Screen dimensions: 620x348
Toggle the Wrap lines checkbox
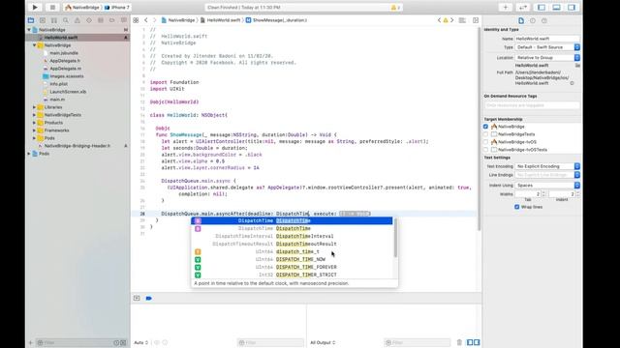[516, 207]
